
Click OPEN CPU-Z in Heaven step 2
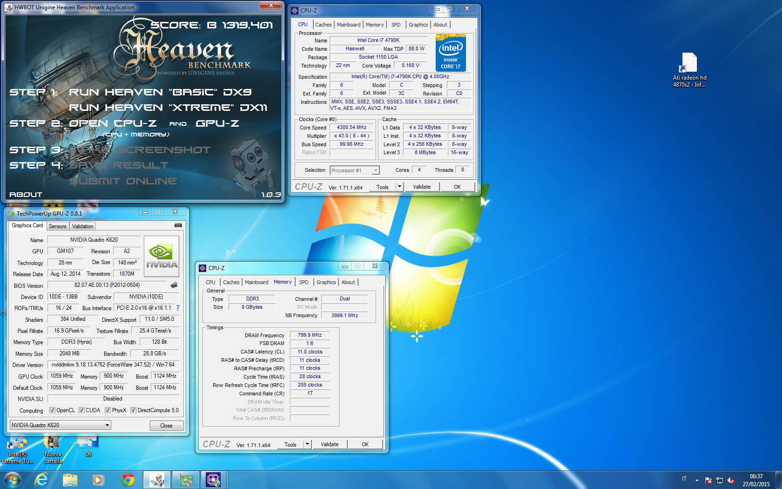[113, 123]
